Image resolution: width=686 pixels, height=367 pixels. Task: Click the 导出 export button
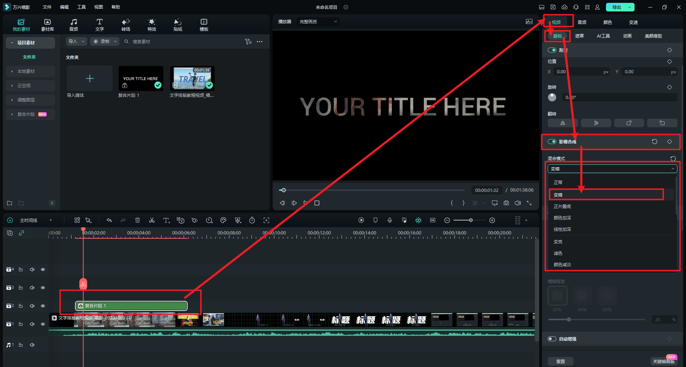616,7
